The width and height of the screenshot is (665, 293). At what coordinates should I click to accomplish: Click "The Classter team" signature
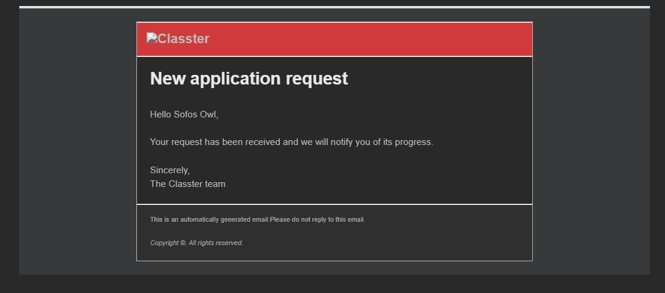click(x=187, y=184)
